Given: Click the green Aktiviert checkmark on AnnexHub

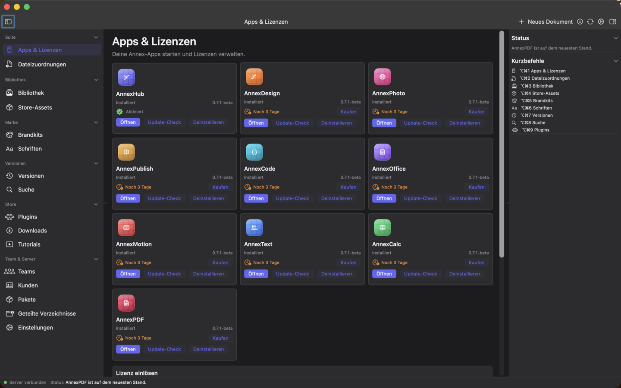Looking at the screenshot, I should [119, 112].
